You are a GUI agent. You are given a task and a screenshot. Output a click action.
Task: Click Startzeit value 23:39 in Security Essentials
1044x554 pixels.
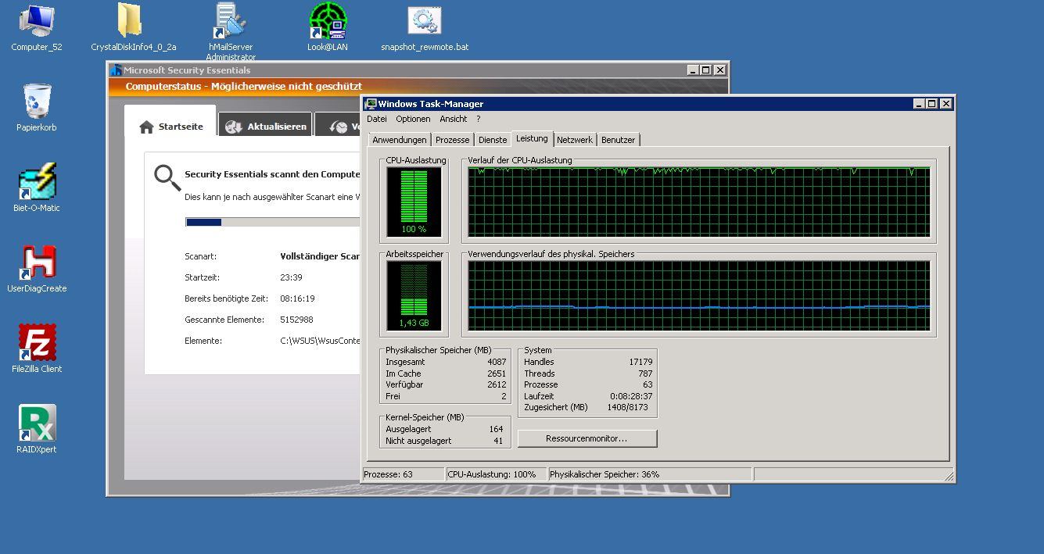[291, 277]
